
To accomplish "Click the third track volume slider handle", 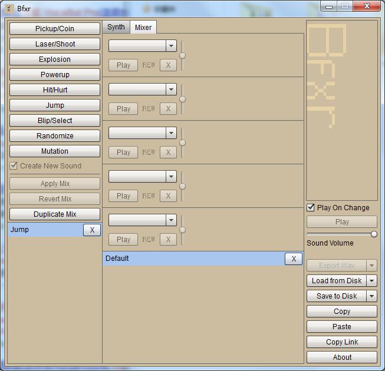I will 182,143.
